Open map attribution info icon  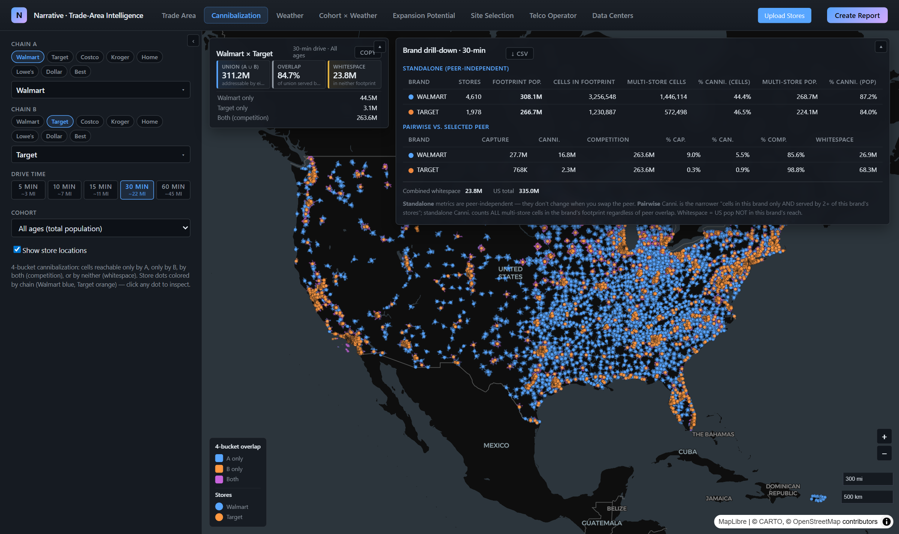coord(887,522)
